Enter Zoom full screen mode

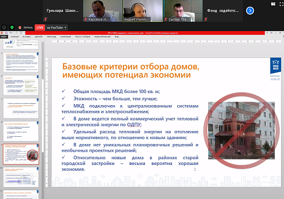pyautogui.click(x=282, y=4)
